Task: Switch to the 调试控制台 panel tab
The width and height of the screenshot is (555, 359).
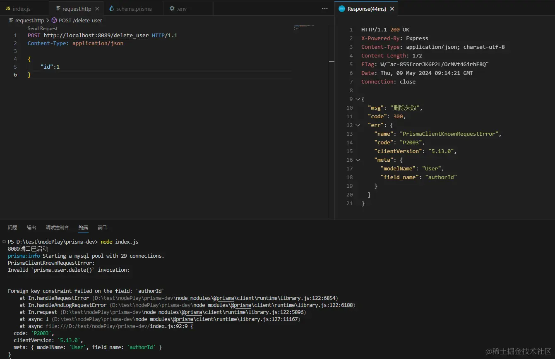Action: 57,227
